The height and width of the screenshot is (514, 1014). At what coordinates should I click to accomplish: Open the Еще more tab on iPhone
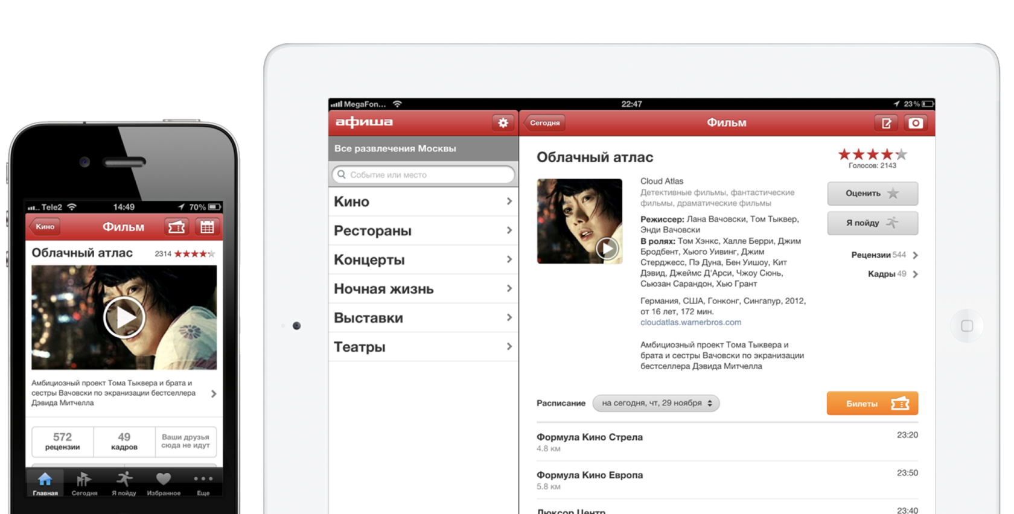coord(203,484)
